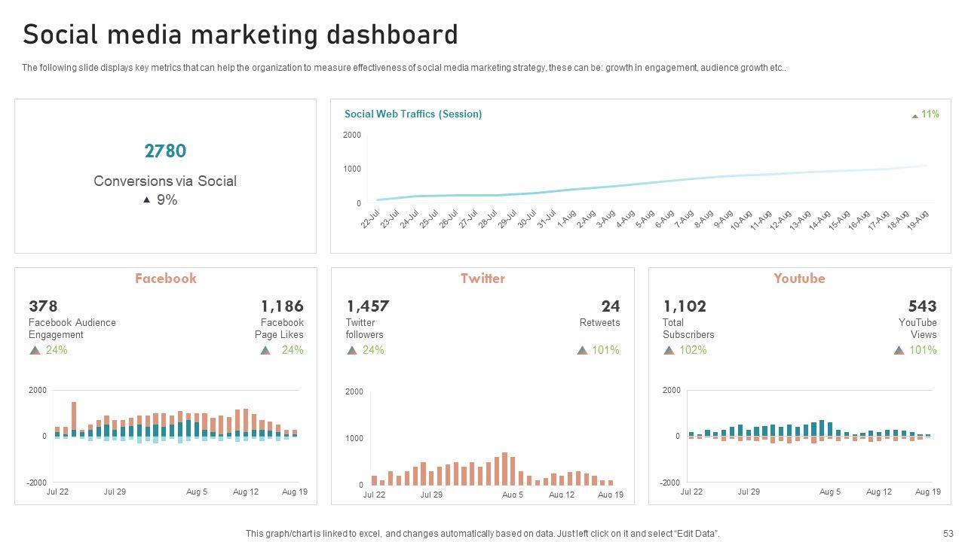This screenshot has width=965, height=542.
Task: Click the 2780 conversions figure
Action: (165, 151)
